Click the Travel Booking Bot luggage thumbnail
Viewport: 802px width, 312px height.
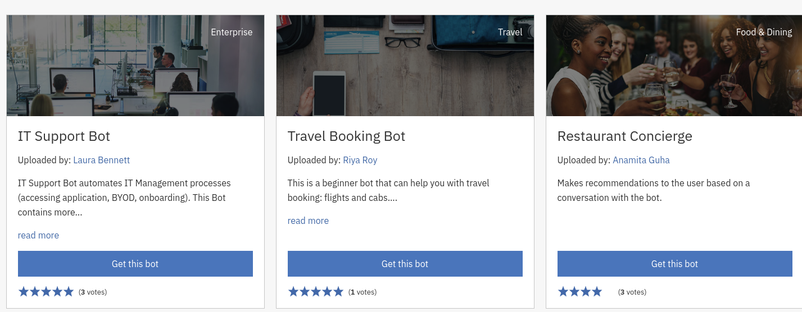pos(405,66)
